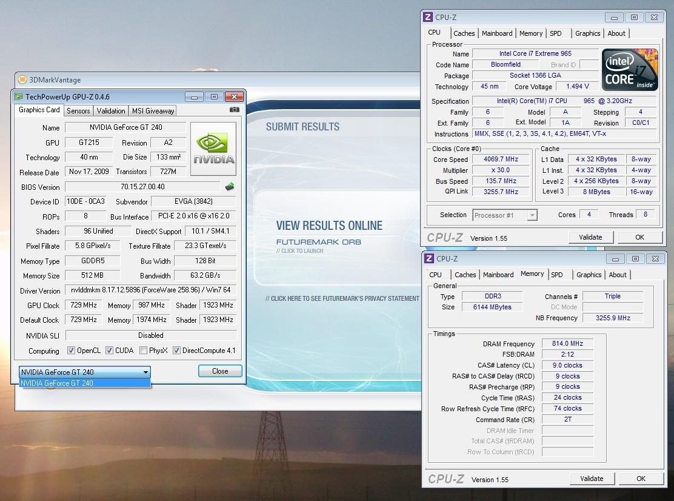Click the NVIDIA SLI Disabled field

(x=151, y=335)
